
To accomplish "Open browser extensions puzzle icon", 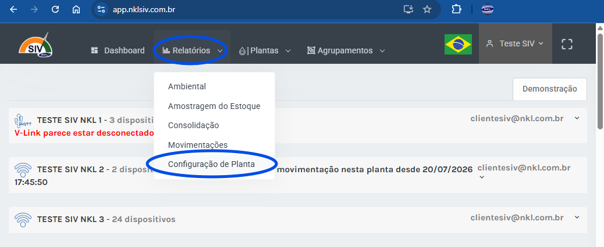I will click(x=456, y=10).
